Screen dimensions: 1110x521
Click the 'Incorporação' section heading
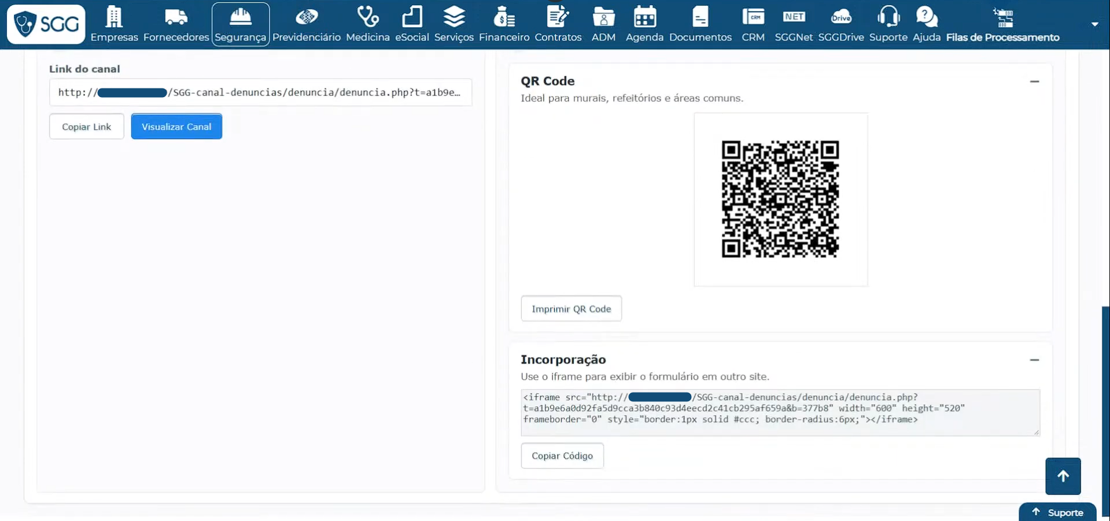563,360
